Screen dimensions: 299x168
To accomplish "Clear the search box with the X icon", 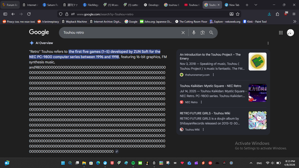I will 183,33.
